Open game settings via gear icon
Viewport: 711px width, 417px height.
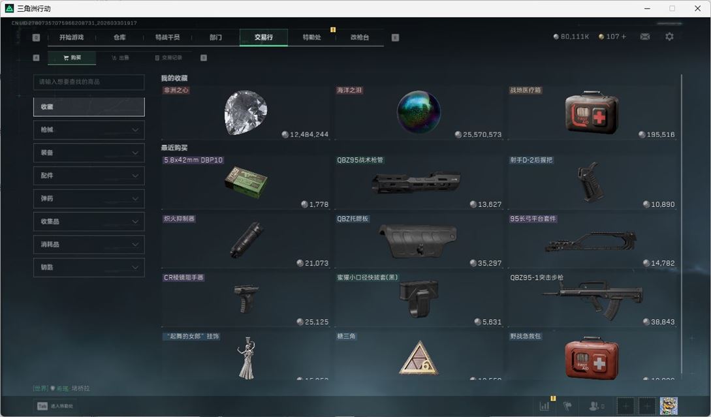669,37
